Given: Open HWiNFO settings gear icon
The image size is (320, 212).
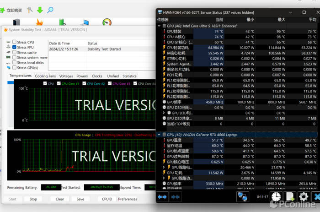Looking at the screenshot, I should coord(304,197).
